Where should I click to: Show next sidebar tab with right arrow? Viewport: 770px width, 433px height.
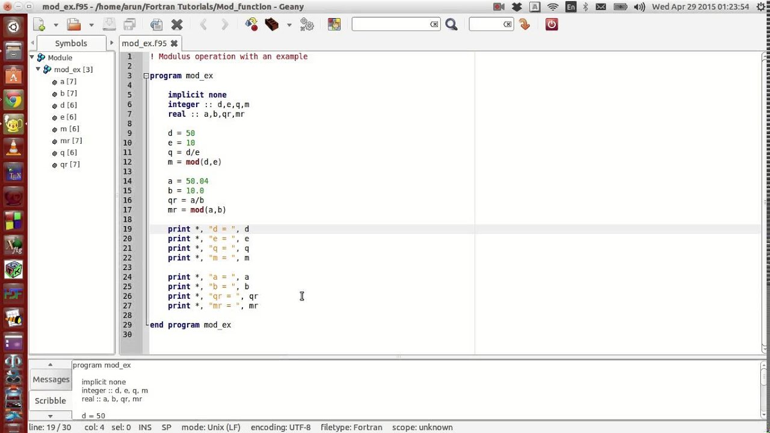pos(111,43)
